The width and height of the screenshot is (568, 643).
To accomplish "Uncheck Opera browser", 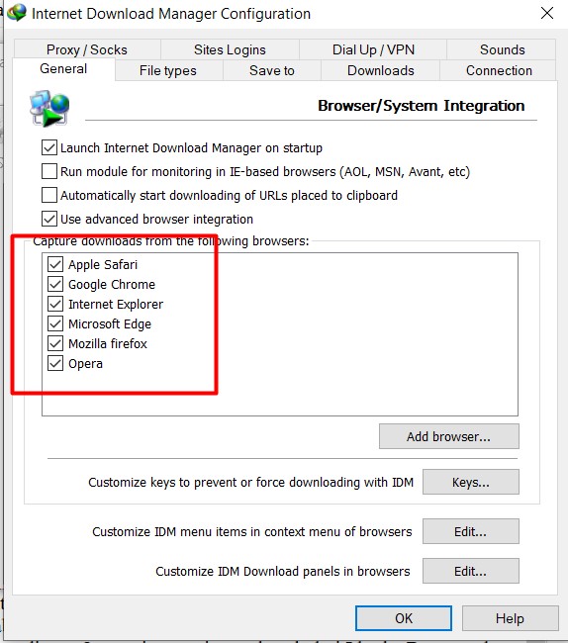I will click(55, 363).
